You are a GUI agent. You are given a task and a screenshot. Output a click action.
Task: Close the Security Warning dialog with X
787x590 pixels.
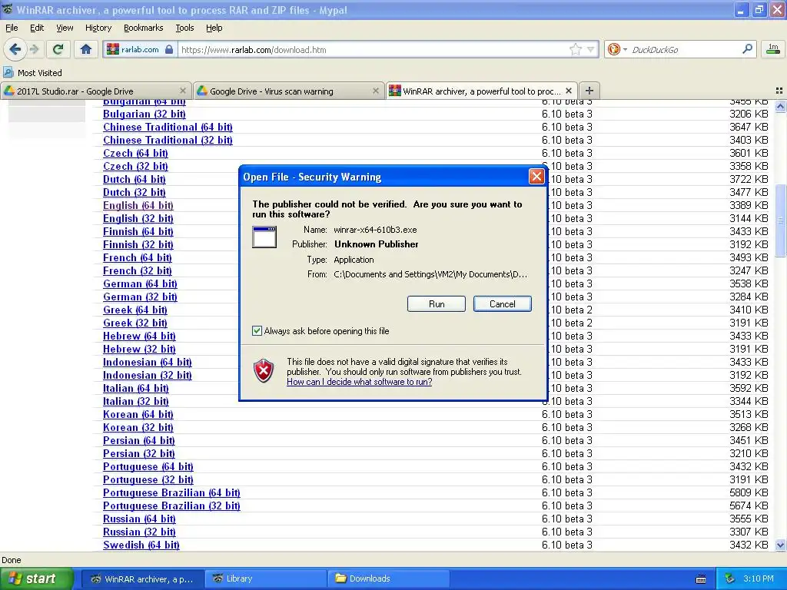(536, 177)
